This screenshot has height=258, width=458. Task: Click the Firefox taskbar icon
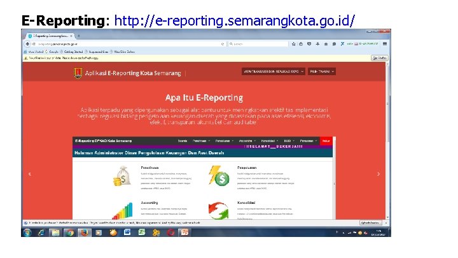(x=85, y=233)
